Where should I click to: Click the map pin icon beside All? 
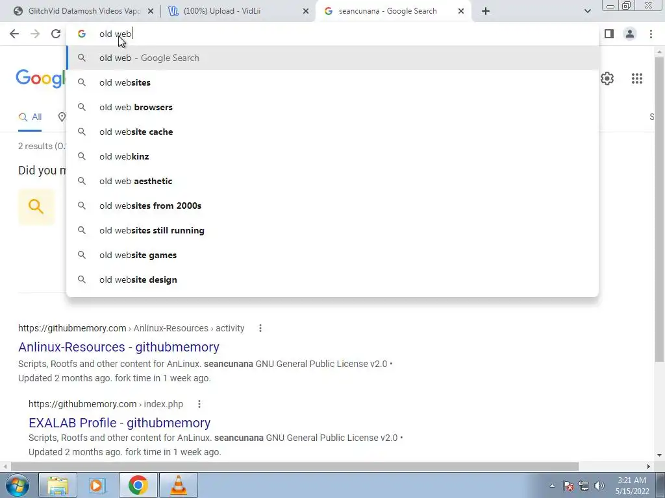[62, 117]
